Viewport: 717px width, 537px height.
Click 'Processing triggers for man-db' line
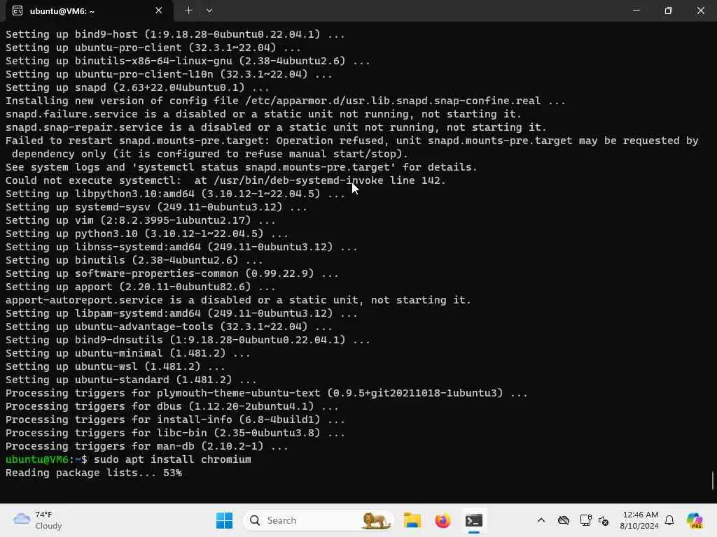pyautogui.click(x=147, y=446)
